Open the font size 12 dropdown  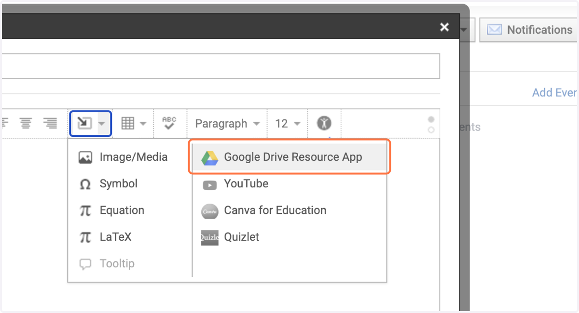tap(288, 124)
